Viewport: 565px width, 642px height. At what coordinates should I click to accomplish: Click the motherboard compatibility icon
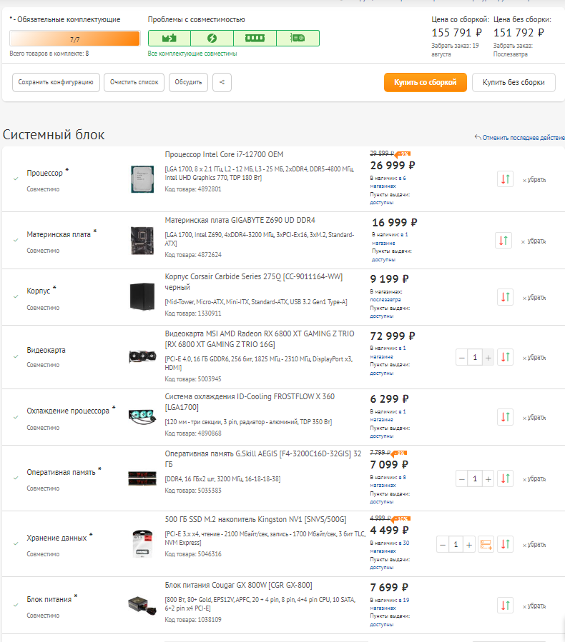coord(169,38)
